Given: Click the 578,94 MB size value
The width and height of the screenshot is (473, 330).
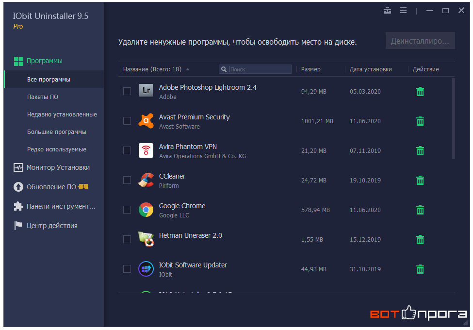Looking at the screenshot, I should click(x=315, y=210).
